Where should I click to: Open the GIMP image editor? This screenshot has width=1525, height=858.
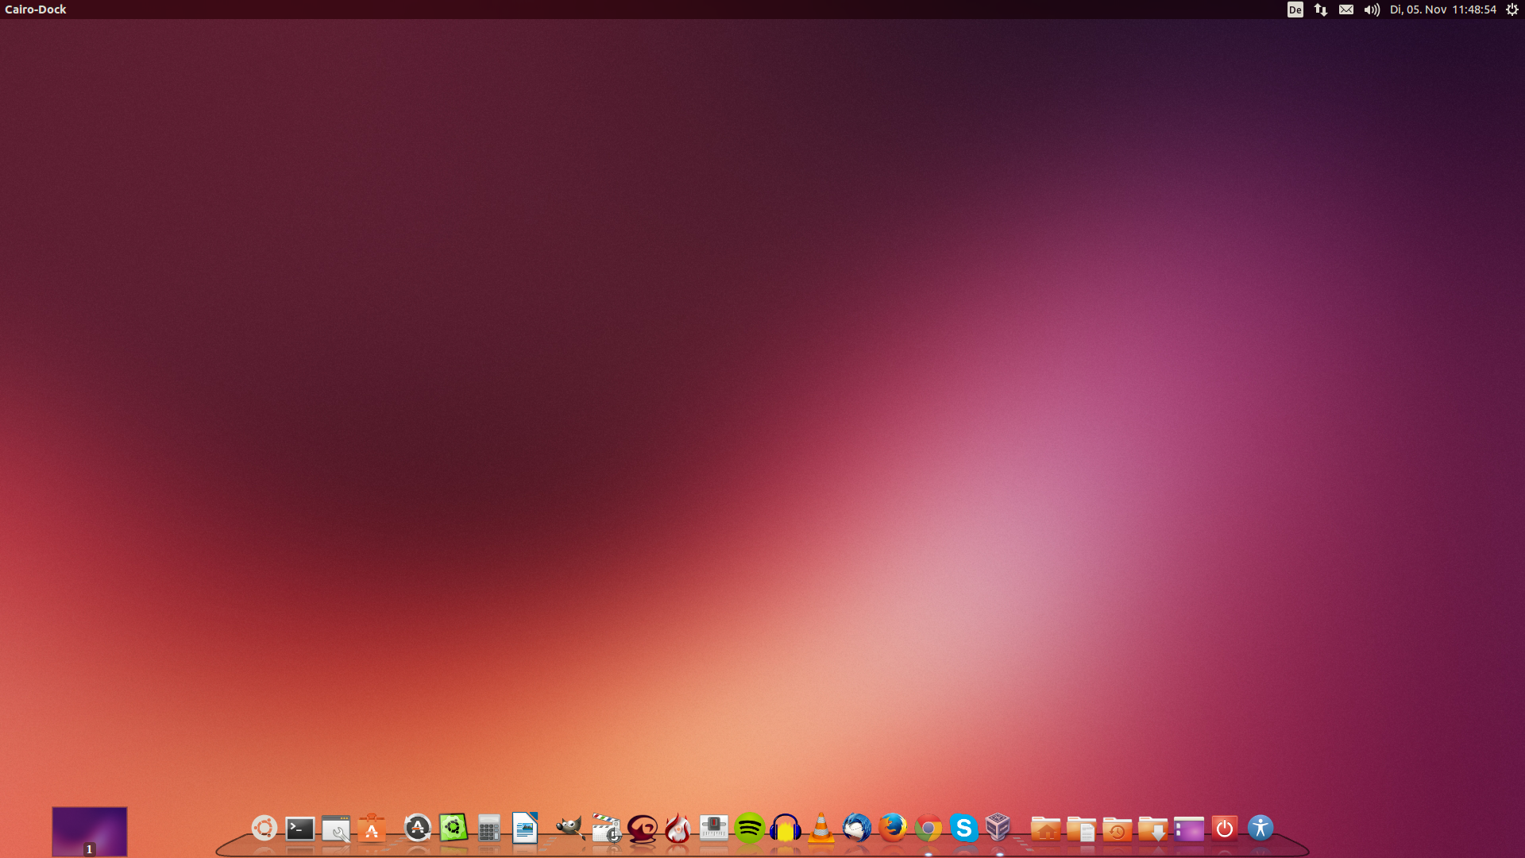click(569, 828)
